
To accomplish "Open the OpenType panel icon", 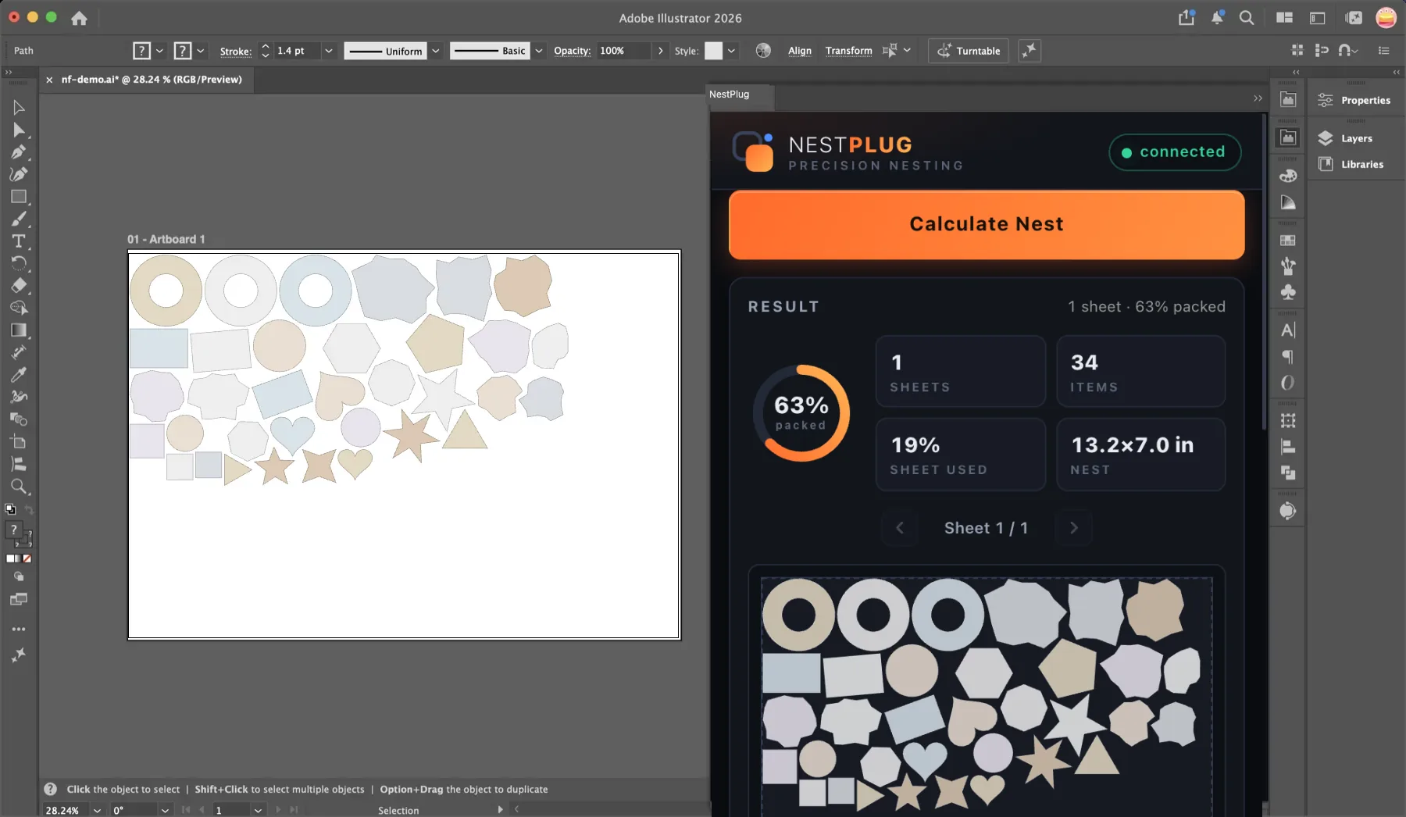I will (1288, 383).
